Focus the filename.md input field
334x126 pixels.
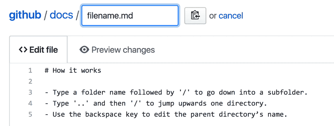click(x=130, y=15)
